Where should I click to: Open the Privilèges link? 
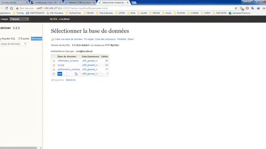tap(89, 39)
